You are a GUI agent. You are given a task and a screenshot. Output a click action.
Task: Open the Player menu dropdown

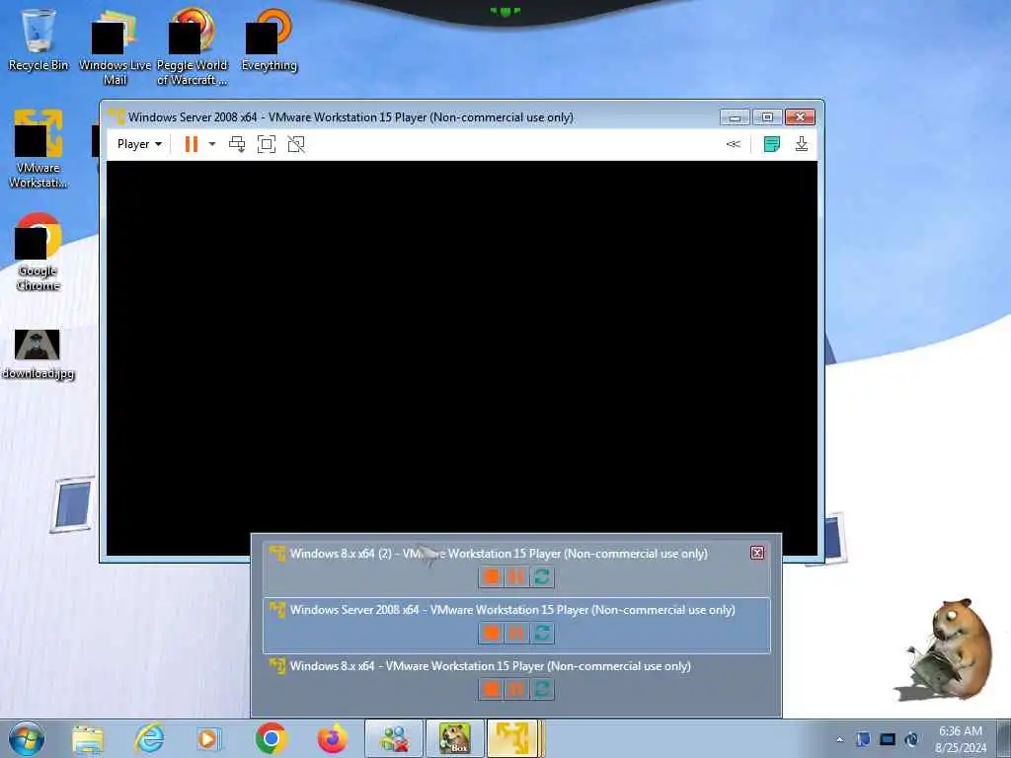[139, 144]
